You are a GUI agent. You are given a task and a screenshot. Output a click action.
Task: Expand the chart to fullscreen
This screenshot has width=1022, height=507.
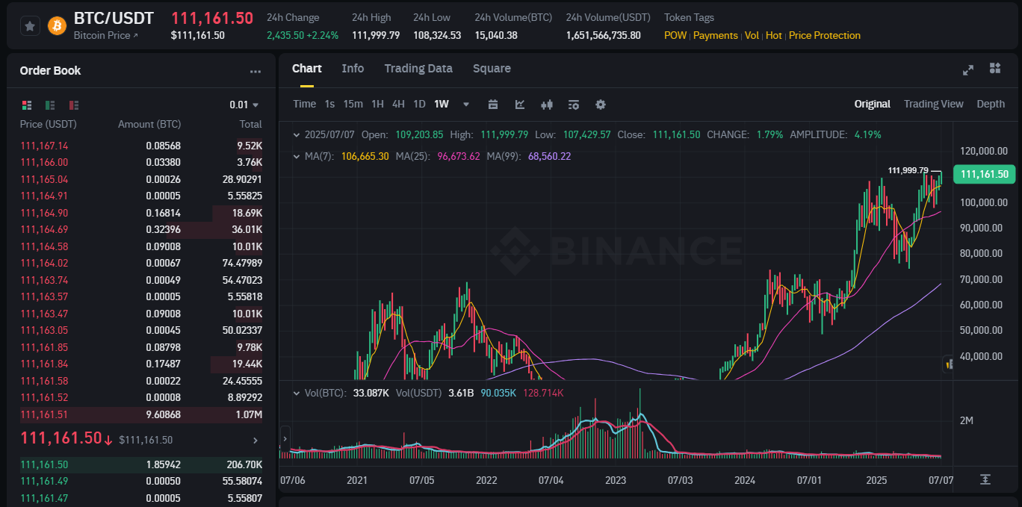coord(968,69)
